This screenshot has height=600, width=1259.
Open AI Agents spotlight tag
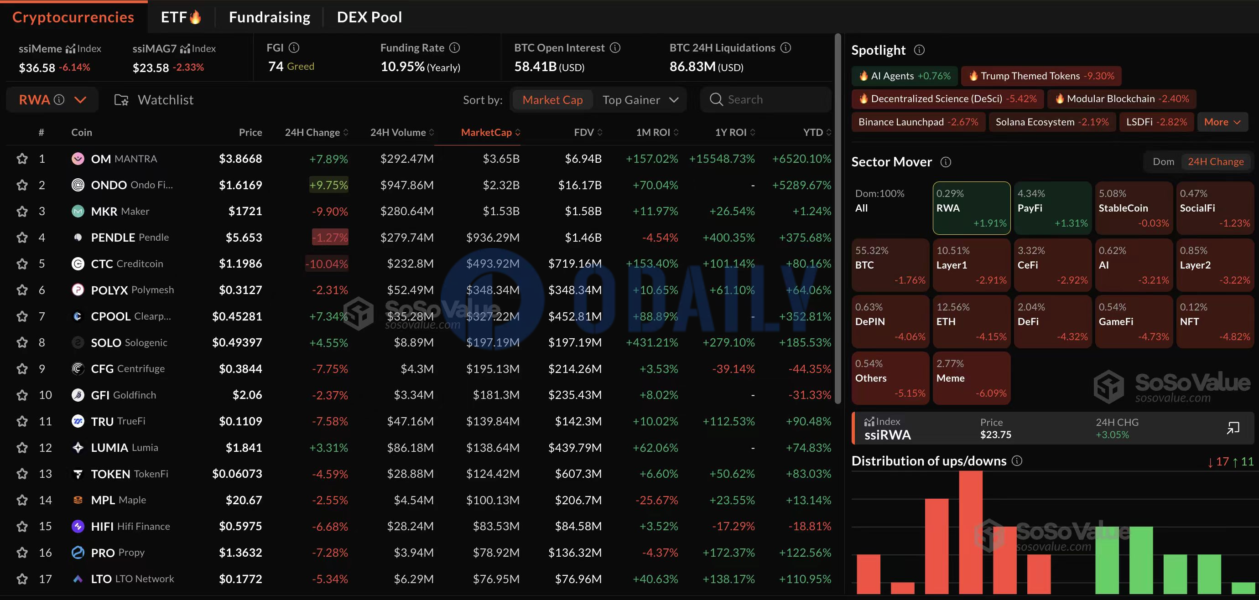pyautogui.click(x=905, y=76)
